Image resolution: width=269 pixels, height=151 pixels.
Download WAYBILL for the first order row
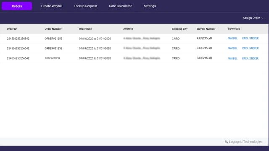pyautogui.click(x=233, y=38)
